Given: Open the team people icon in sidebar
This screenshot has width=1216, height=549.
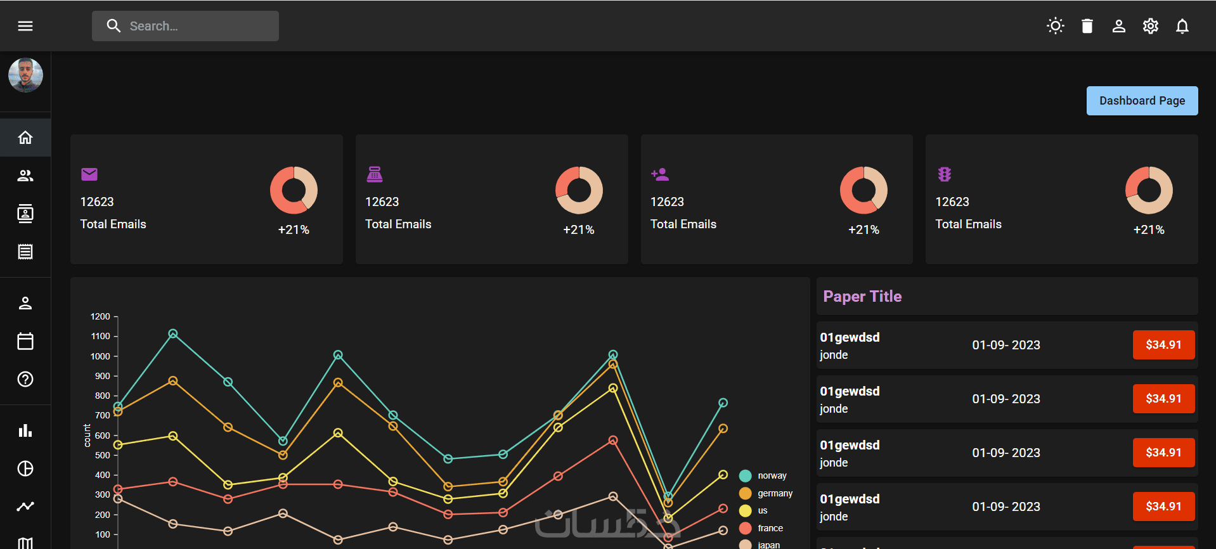Looking at the screenshot, I should point(25,176).
